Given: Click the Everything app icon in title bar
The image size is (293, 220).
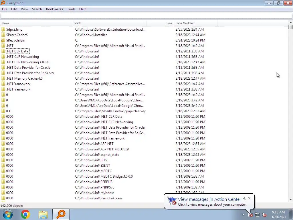Looking at the screenshot, I should [x=3, y=3].
